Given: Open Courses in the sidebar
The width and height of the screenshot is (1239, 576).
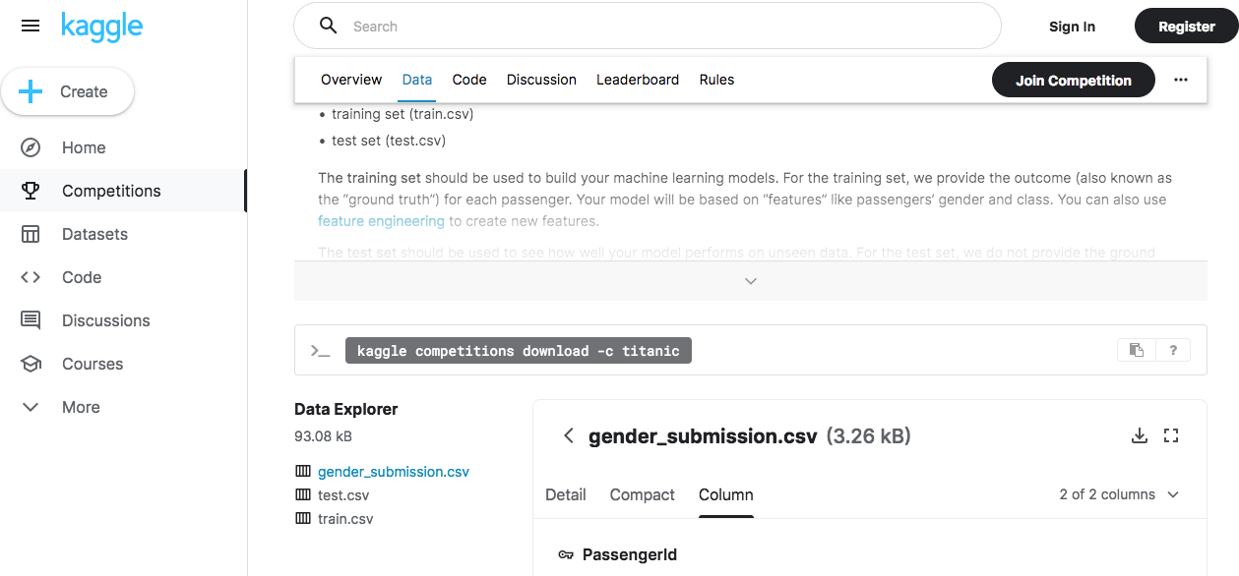Looking at the screenshot, I should (93, 364).
